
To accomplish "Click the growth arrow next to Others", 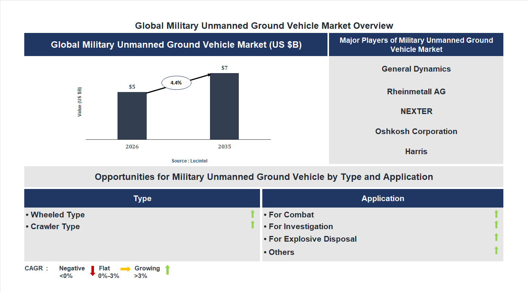I will coord(497,250).
